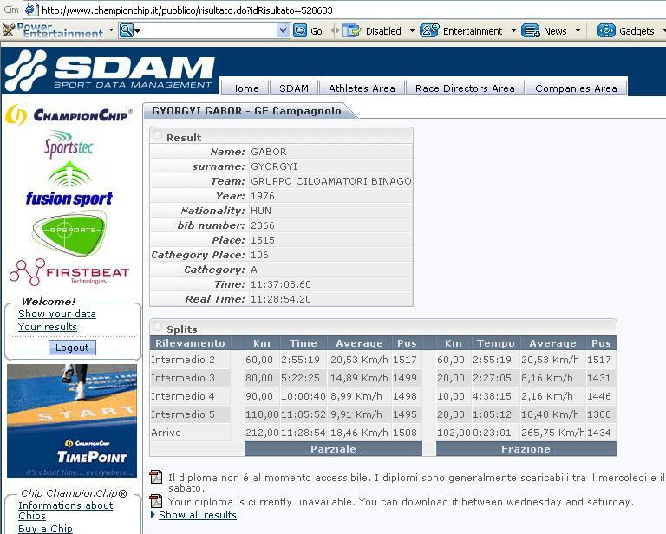
Task: Click the Go button icon
Action: click(300, 30)
